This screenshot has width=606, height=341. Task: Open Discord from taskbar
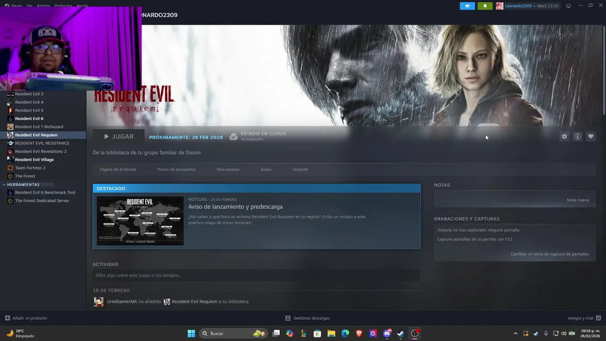(x=387, y=333)
